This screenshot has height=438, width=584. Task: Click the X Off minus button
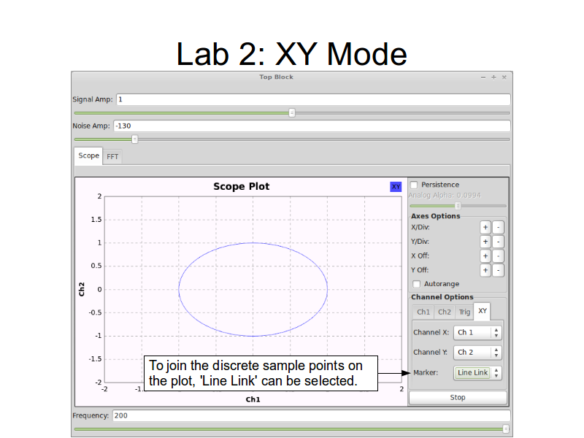(498, 256)
